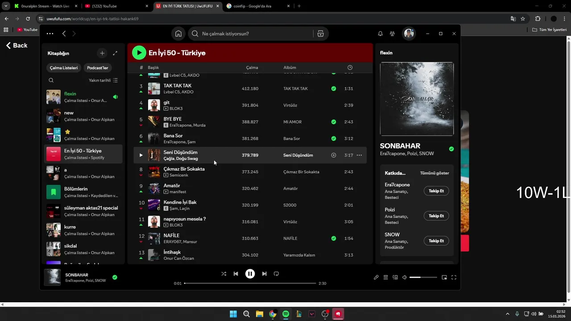Go to Spotify Home
Screen dimensions: 571x321
[x=178, y=34]
